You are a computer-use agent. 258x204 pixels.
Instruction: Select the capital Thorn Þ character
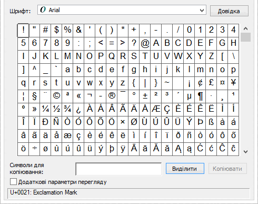(200, 122)
